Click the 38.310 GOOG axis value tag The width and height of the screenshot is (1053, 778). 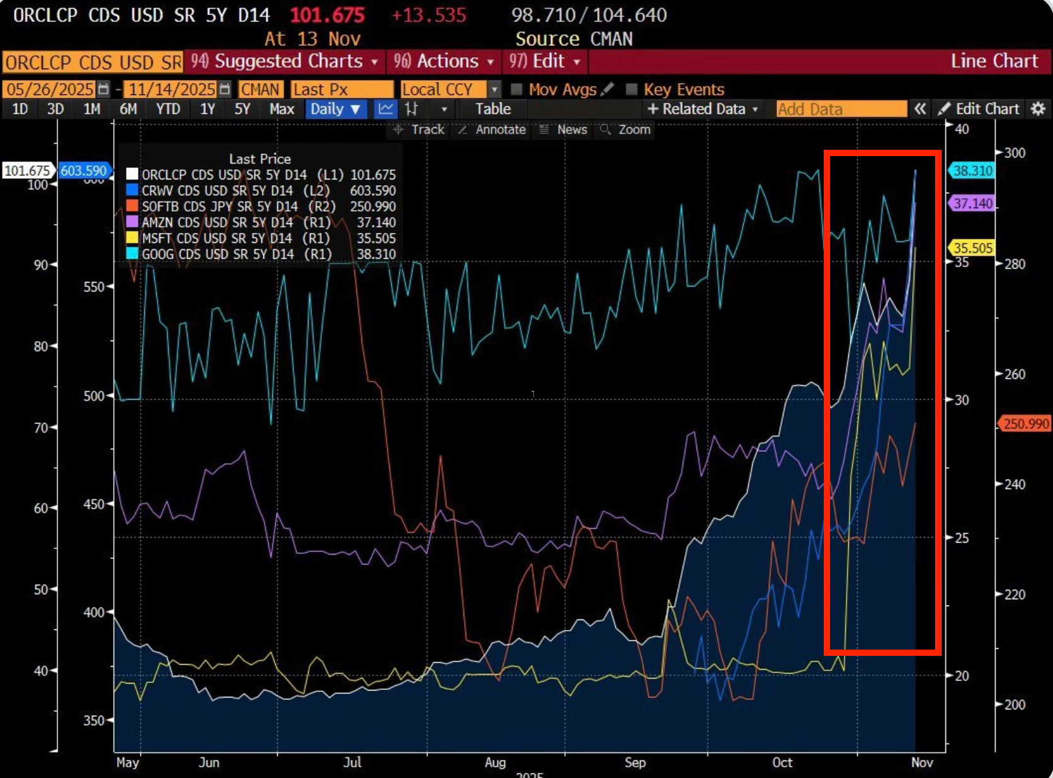971,171
